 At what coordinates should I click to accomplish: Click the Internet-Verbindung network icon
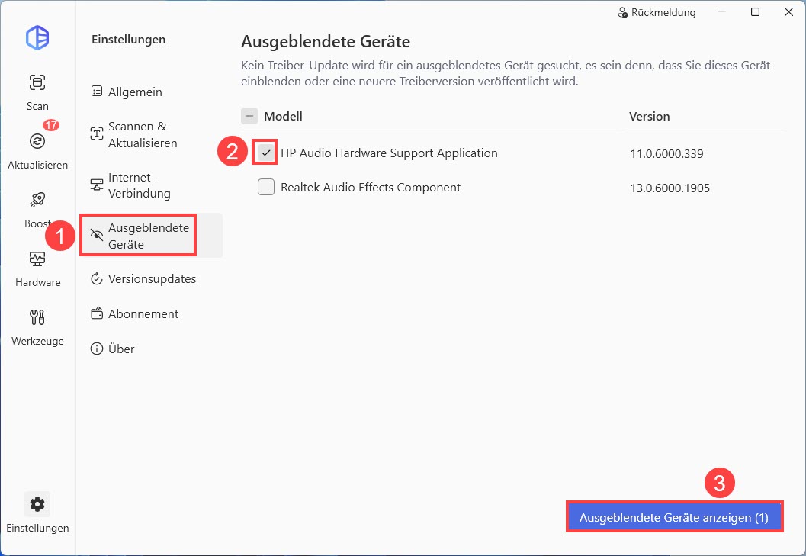[97, 185]
